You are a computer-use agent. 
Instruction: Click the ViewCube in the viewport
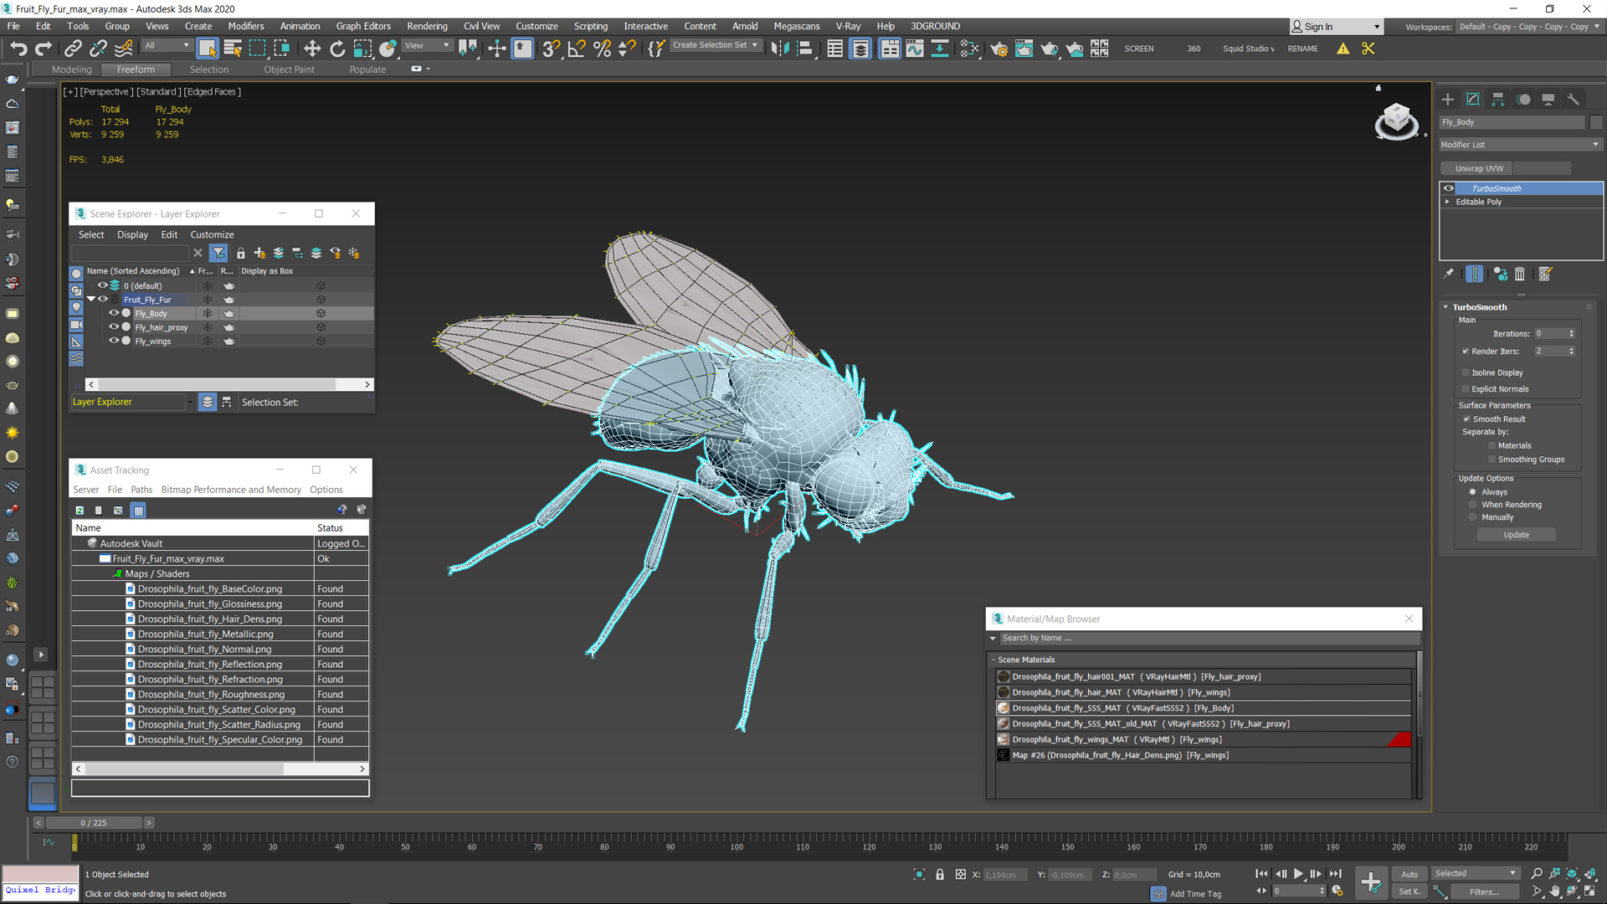(x=1396, y=121)
